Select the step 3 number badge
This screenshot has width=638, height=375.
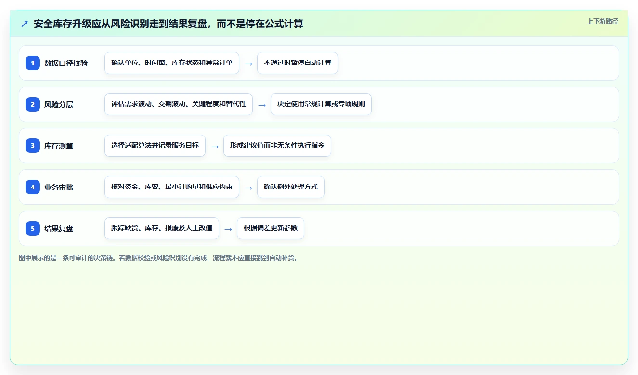tap(33, 146)
